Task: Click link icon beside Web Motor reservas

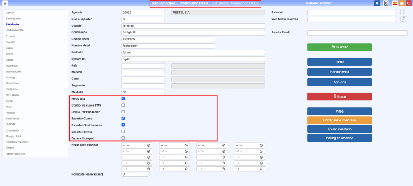Action: point(403,19)
